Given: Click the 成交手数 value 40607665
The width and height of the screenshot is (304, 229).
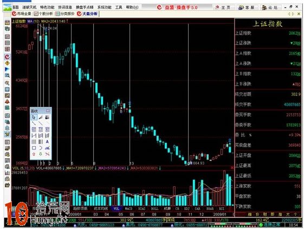Looking at the screenshot, I should point(292,104).
